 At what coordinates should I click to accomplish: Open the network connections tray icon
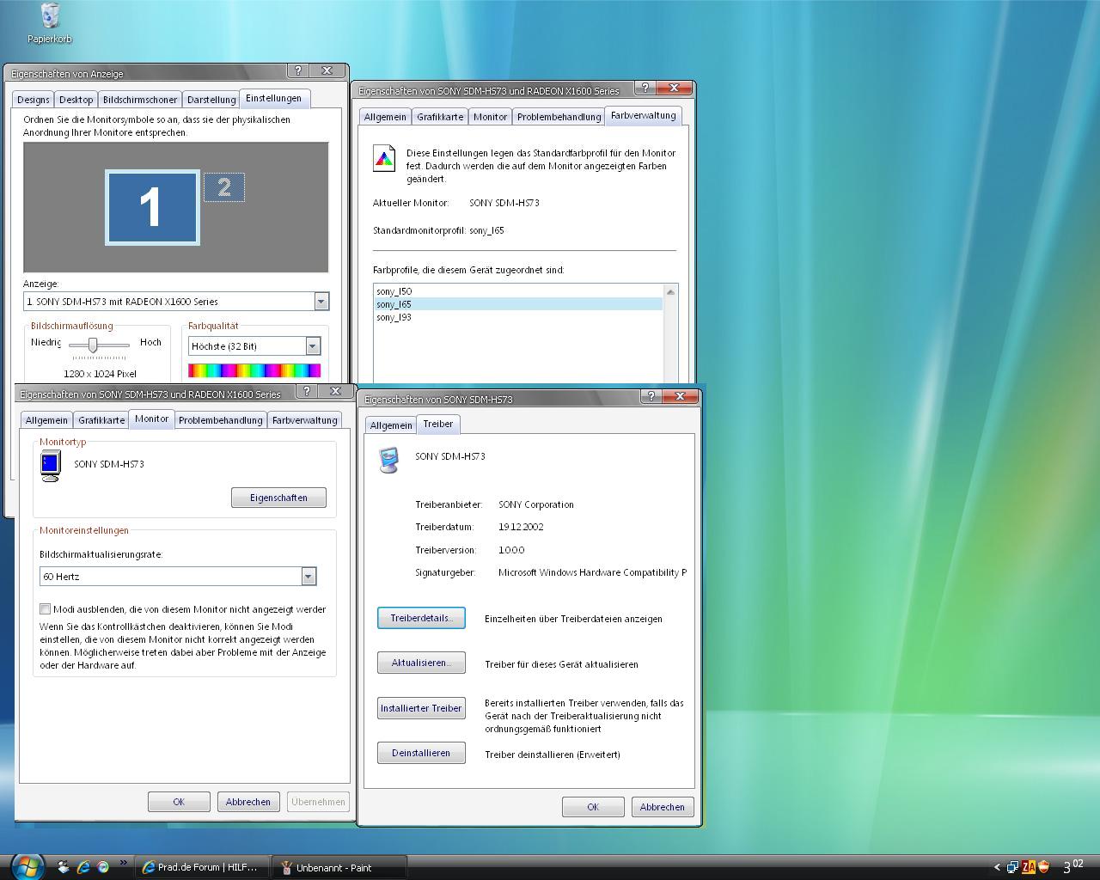click(x=1013, y=867)
